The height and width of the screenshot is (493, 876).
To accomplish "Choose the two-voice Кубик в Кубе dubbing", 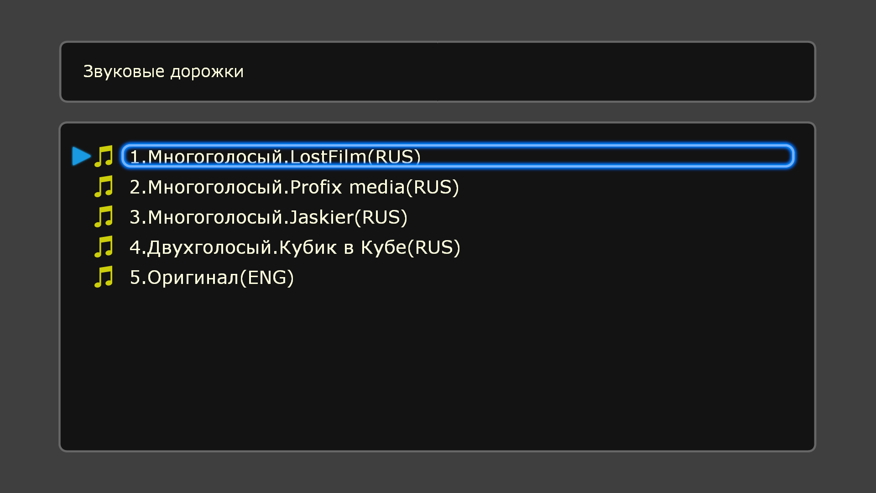I will coord(295,247).
